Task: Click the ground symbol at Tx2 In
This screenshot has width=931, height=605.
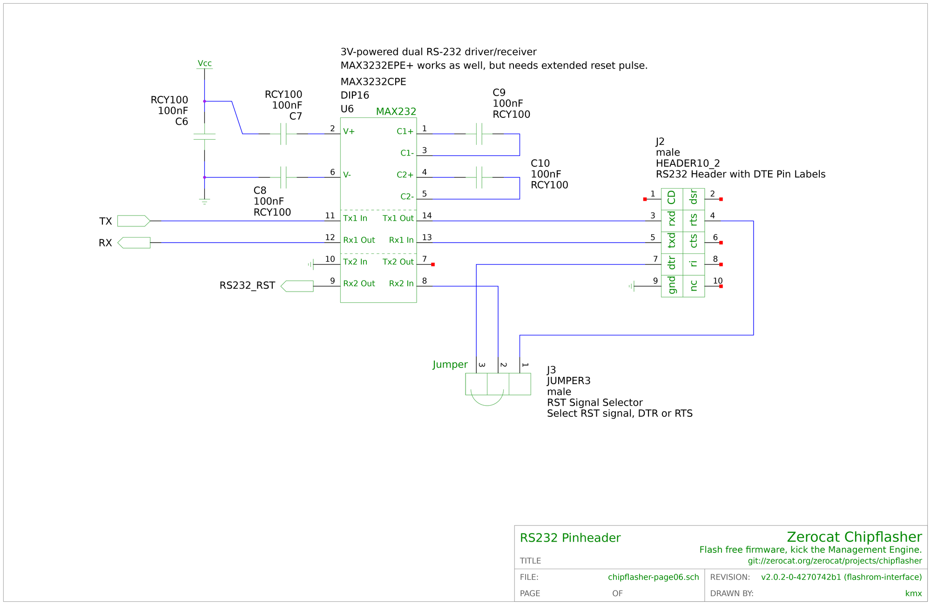Action: [310, 265]
